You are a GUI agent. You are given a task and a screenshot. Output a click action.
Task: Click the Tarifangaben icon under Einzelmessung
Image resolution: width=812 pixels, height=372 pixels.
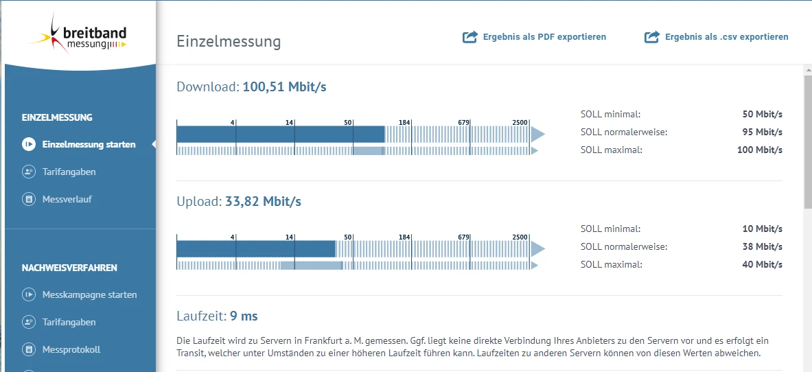tap(29, 172)
